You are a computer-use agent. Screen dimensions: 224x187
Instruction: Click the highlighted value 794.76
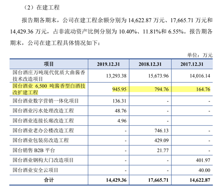click(x=162, y=89)
